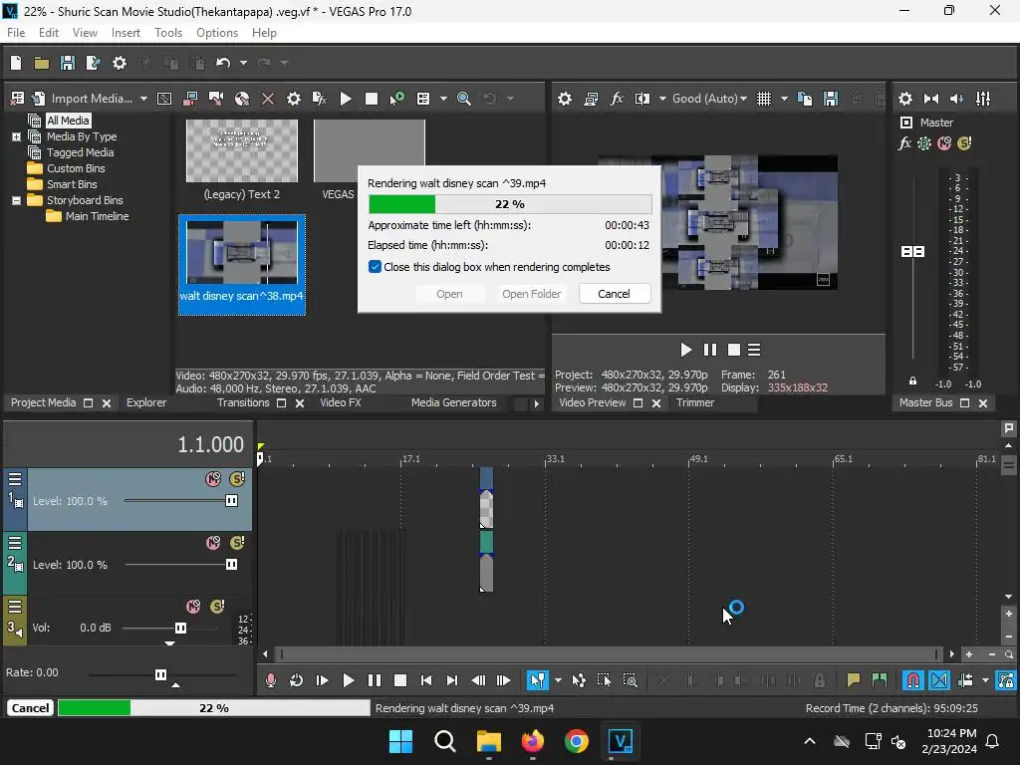Save preview snapshot to file icon
The image size is (1020, 765).
tap(831, 99)
